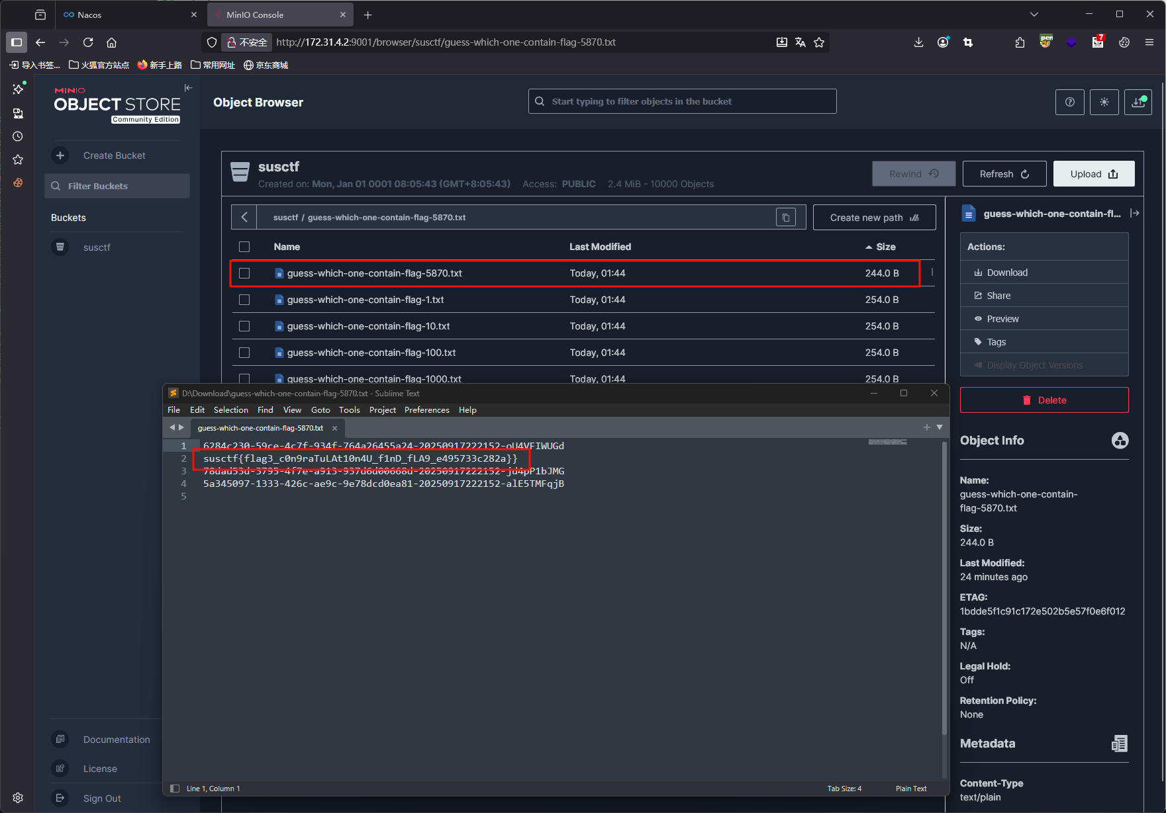Switch to the Nacos browser tab

(126, 15)
